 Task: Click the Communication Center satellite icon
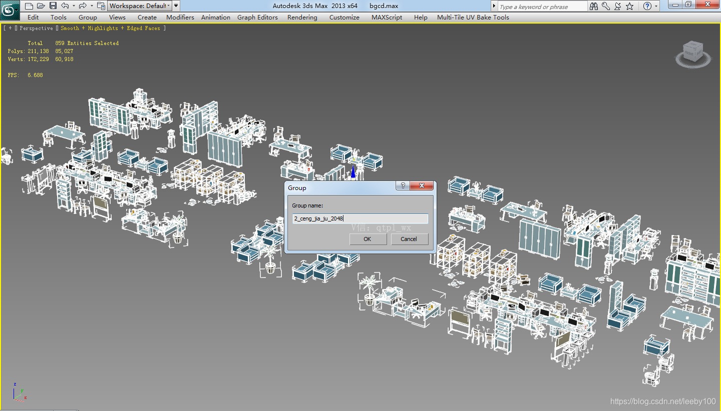(618, 6)
